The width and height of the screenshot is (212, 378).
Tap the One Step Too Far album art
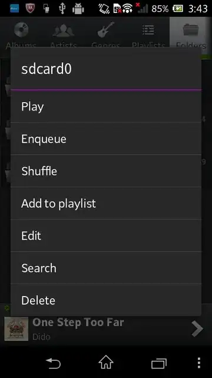(x=16, y=329)
